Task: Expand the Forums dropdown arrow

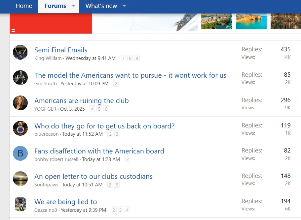Action: click(x=73, y=6)
